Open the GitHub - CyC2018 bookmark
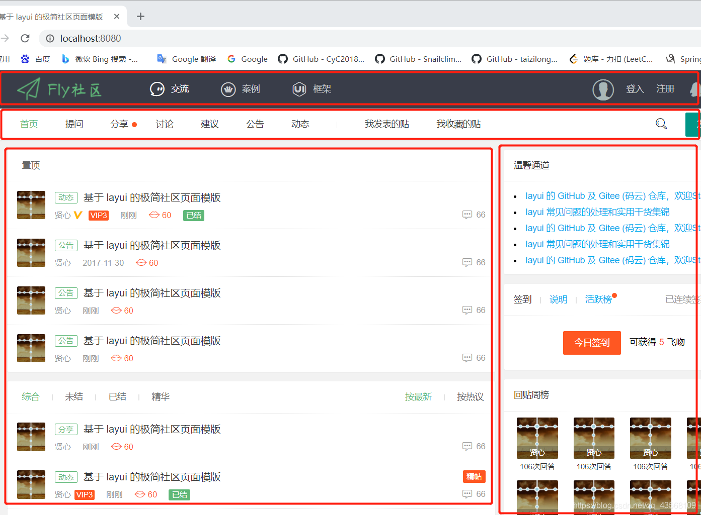The height and width of the screenshot is (515, 701). 321,59
